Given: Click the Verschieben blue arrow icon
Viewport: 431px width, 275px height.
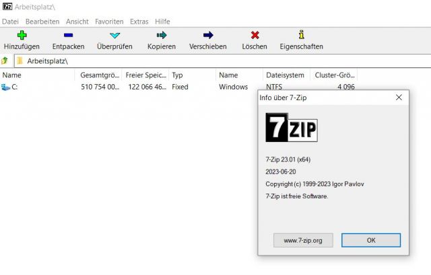Looking at the screenshot, I should pyautogui.click(x=208, y=35).
